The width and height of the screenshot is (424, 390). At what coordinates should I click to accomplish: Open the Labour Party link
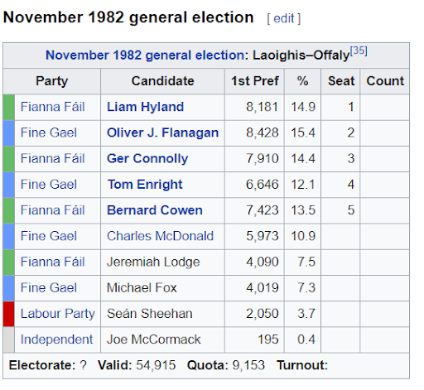click(x=58, y=314)
